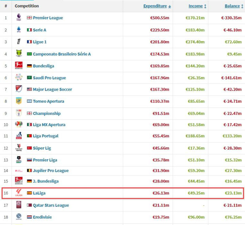Click the Campeonato Brasileiro Série A logo
This screenshot has width=245, height=225.
19,53
